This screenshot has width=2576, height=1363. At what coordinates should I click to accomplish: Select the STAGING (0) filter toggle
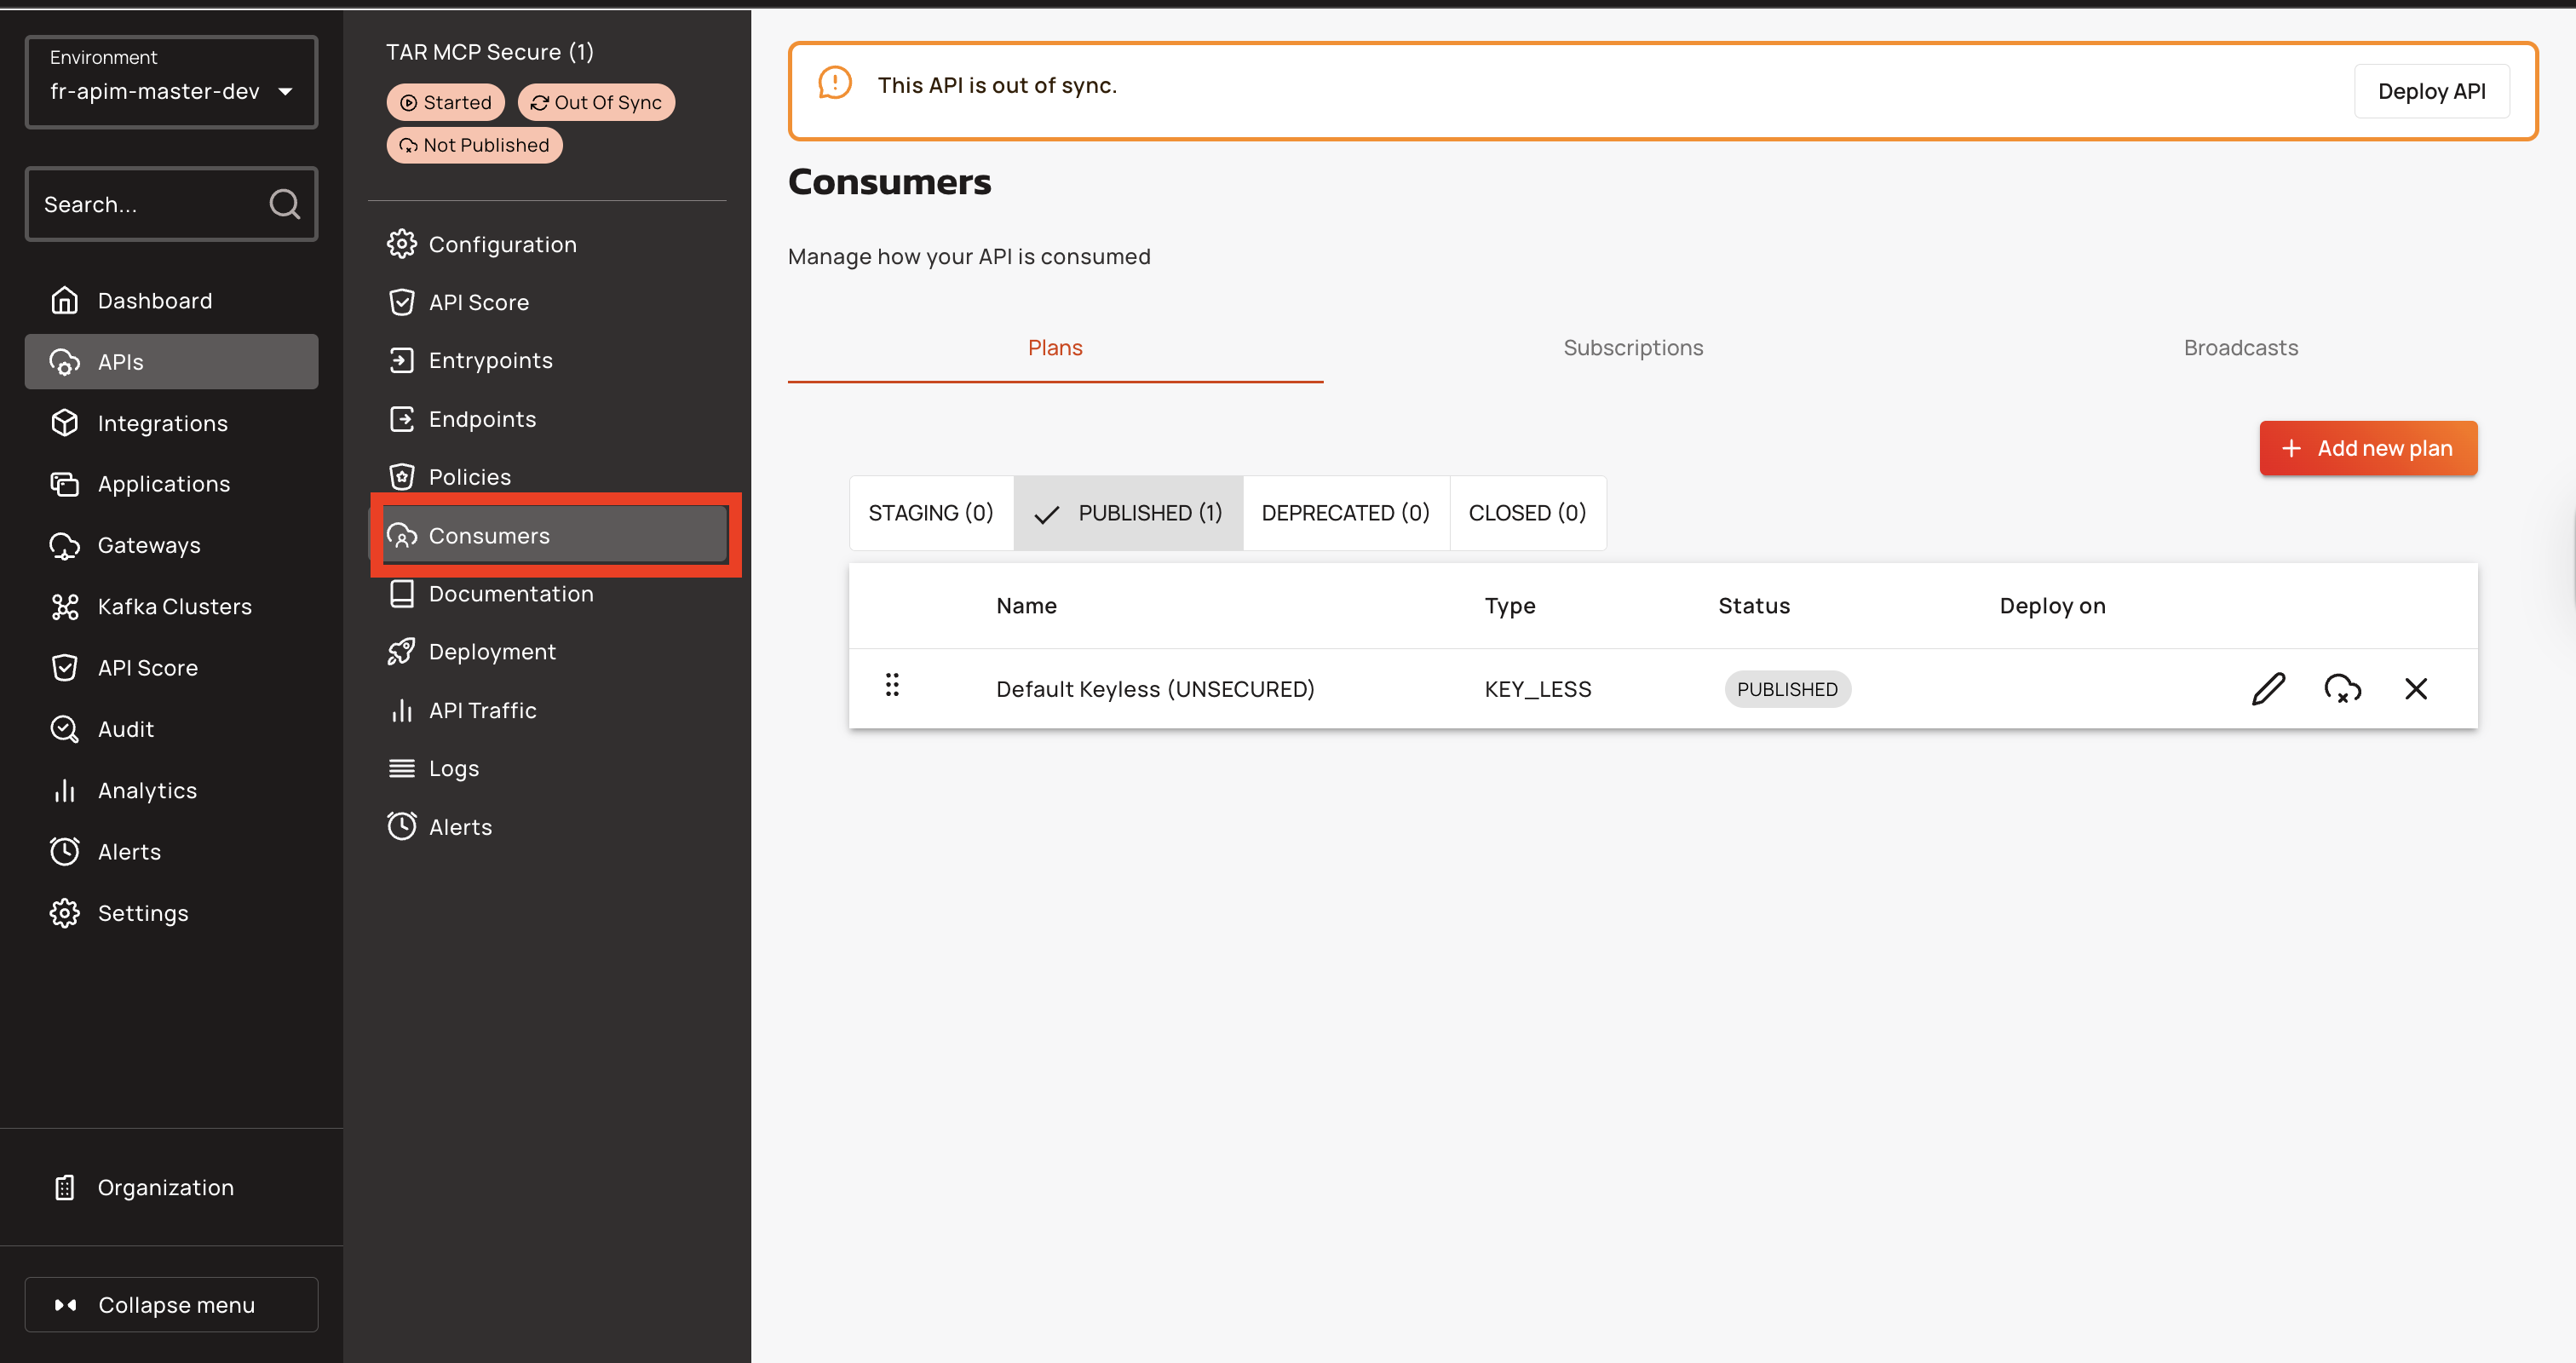tap(930, 513)
